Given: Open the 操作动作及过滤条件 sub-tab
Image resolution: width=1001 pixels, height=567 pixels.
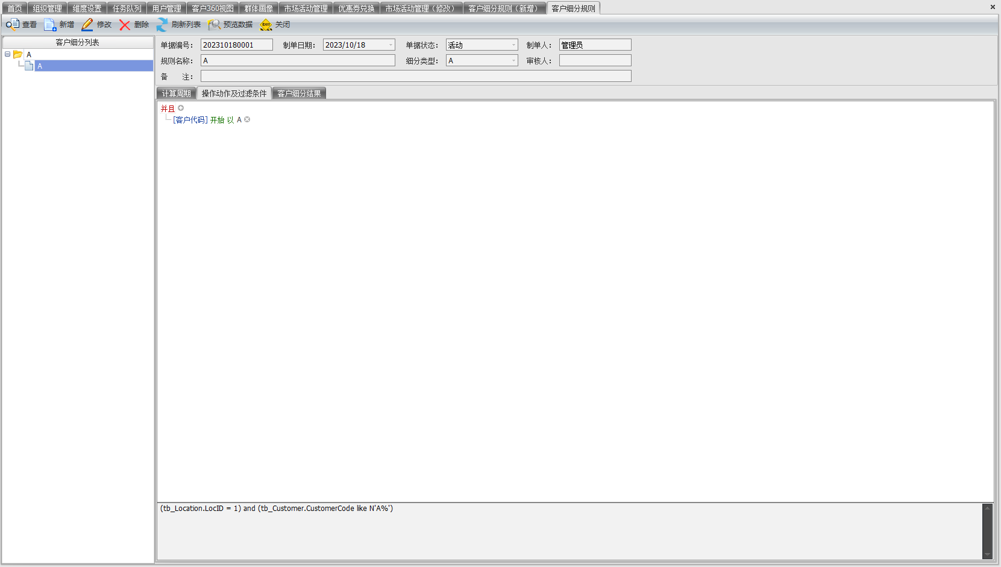Looking at the screenshot, I should [234, 93].
